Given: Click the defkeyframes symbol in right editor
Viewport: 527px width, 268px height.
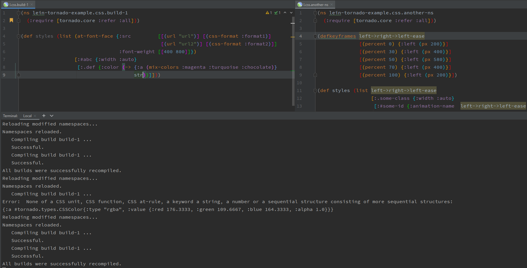Looking at the screenshot, I should [x=338, y=36].
